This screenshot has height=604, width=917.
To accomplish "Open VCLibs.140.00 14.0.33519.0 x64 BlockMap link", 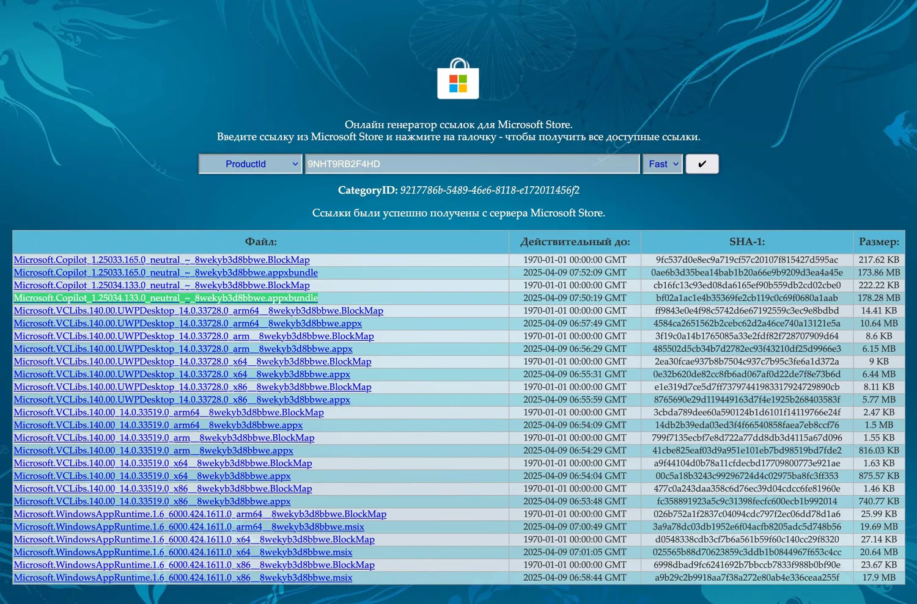I will tap(163, 464).
